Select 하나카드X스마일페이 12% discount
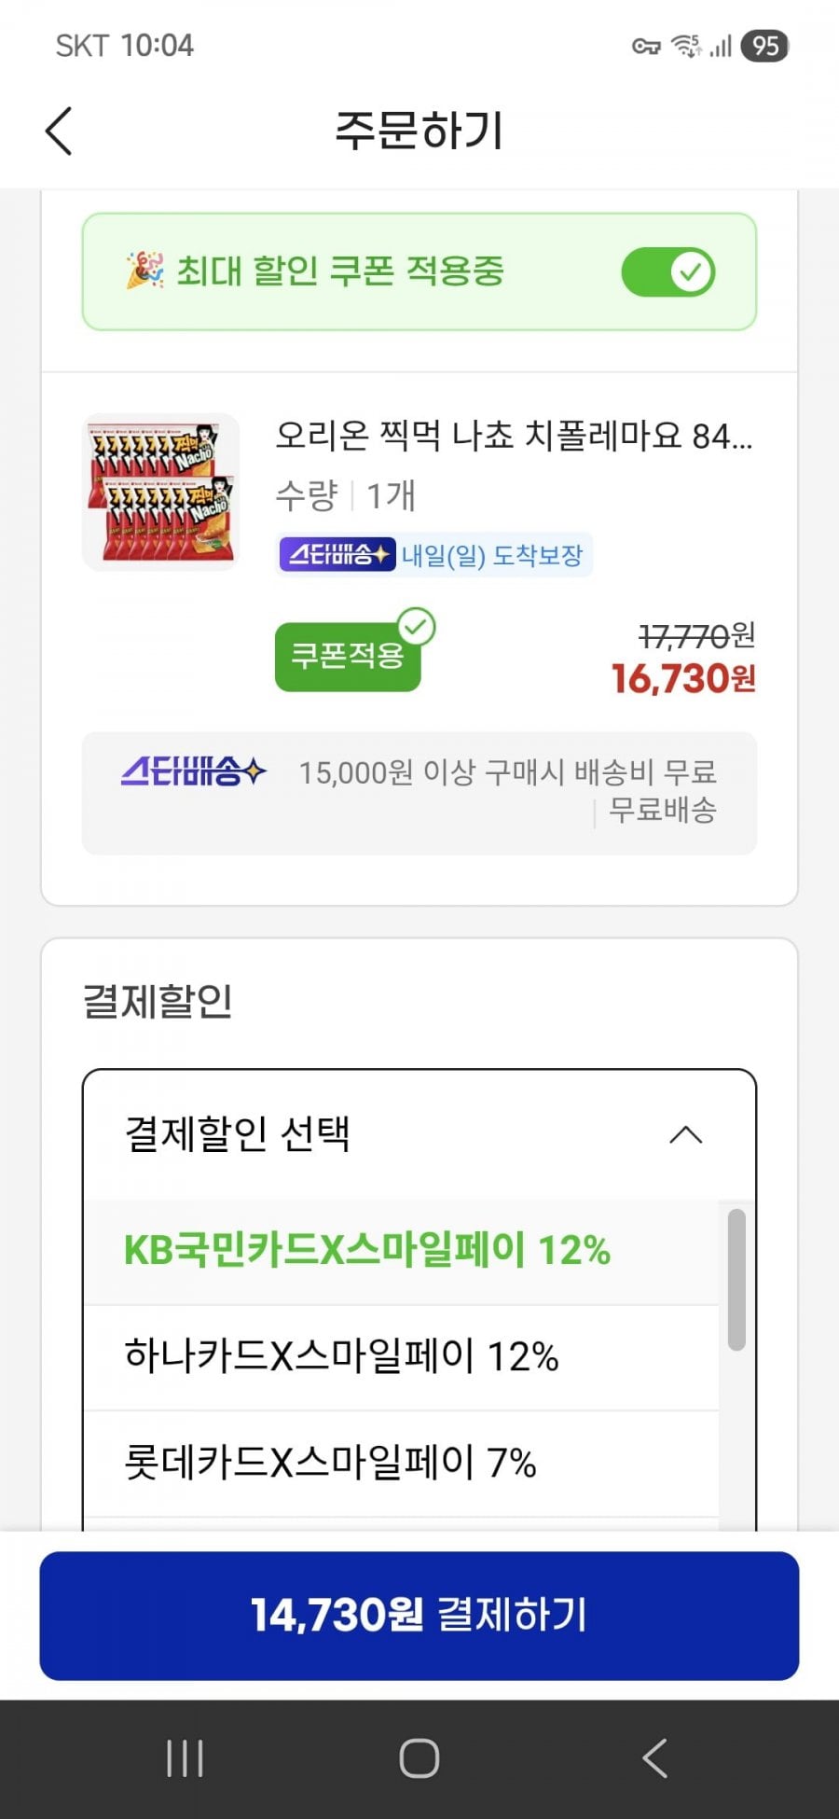The height and width of the screenshot is (1819, 839). click(x=341, y=1356)
